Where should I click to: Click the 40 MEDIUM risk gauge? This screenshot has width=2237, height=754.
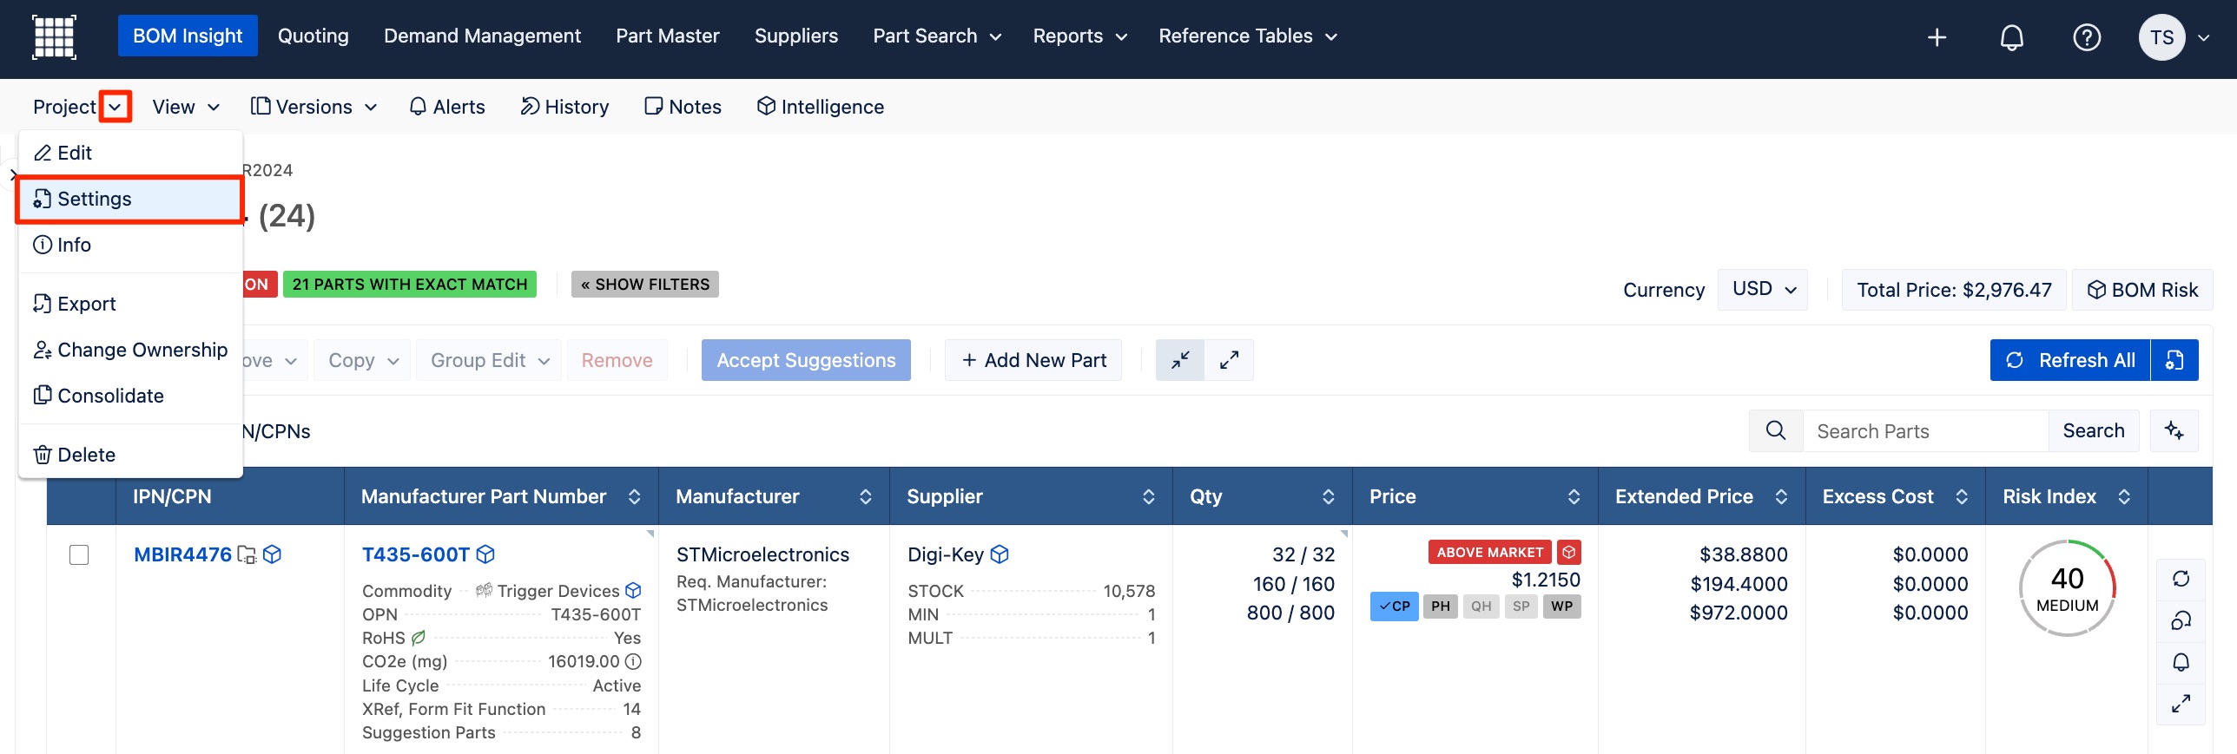[2067, 588]
